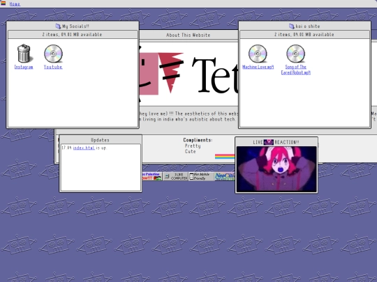Viewport: 377px width, 282px height.
Task: Click the NeoCities badge
Action: pyautogui.click(x=225, y=176)
